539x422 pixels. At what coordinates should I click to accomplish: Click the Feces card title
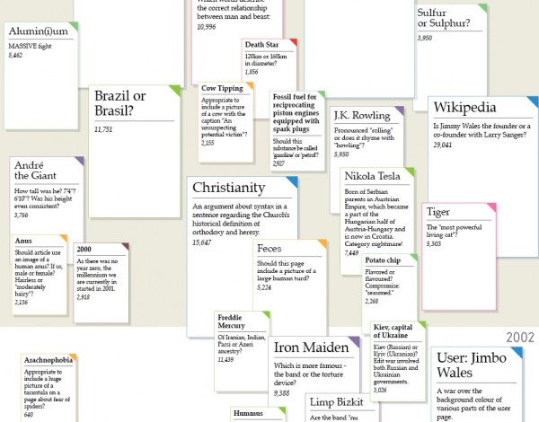click(x=269, y=249)
